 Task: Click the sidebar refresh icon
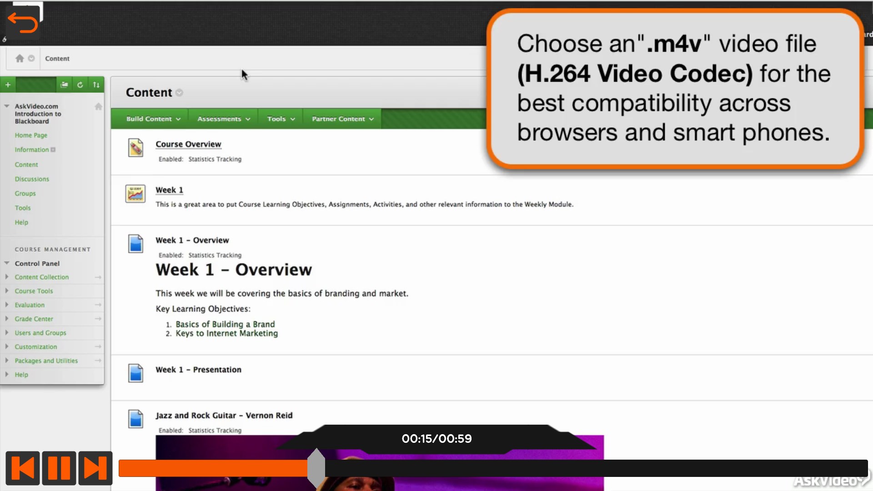pos(80,85)
